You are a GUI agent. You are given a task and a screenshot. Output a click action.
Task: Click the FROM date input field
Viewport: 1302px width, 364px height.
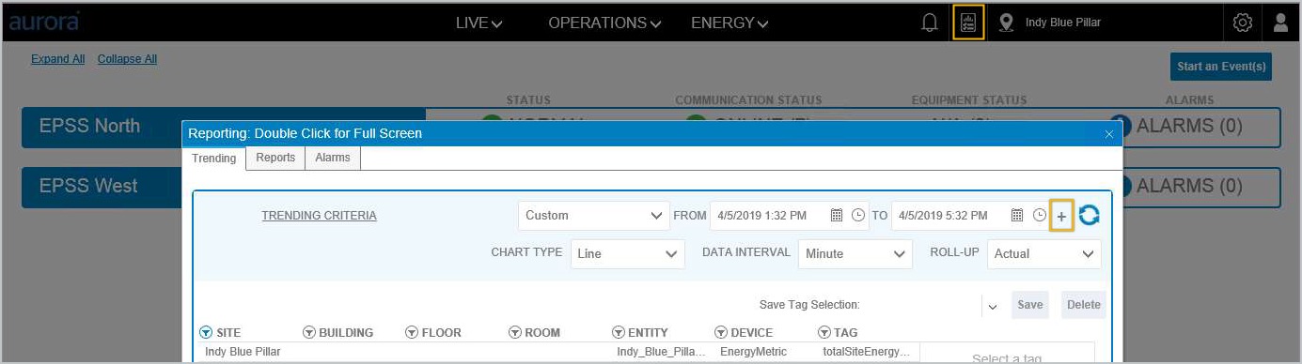(x=768, y=216)
